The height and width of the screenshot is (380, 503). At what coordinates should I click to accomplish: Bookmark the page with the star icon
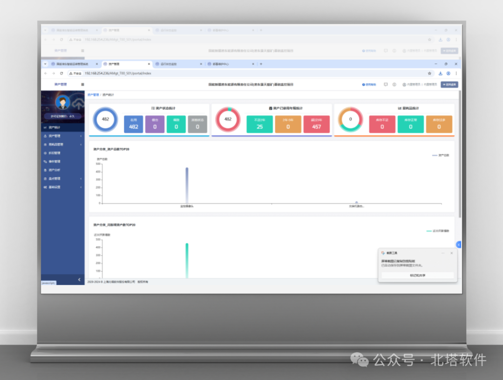pyautogui.click(x=429, y=73)
